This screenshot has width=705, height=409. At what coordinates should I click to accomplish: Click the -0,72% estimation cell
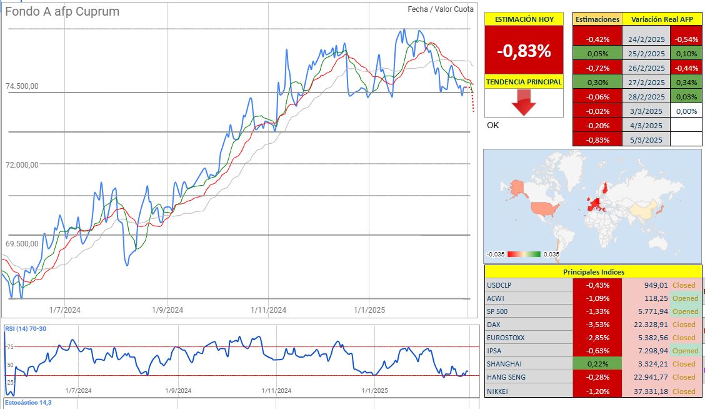597,68
